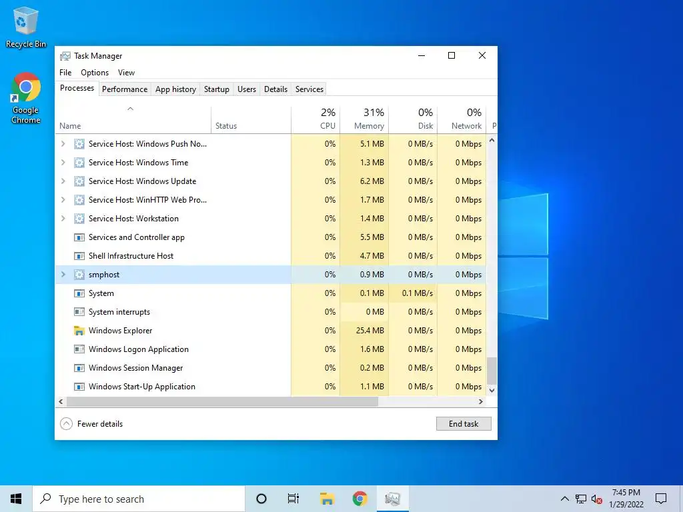Viewport: 683px width, 512px height.
Task: Click the Service Host: Windows Push No... gear icon
Action: pyautogui.click(x=79, y=144)
